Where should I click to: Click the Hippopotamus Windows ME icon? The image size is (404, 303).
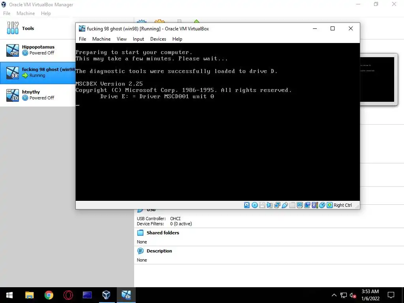13,50
